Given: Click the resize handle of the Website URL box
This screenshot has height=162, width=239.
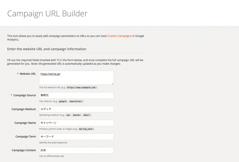Looking at the screenshot, I should pos(112,83).
